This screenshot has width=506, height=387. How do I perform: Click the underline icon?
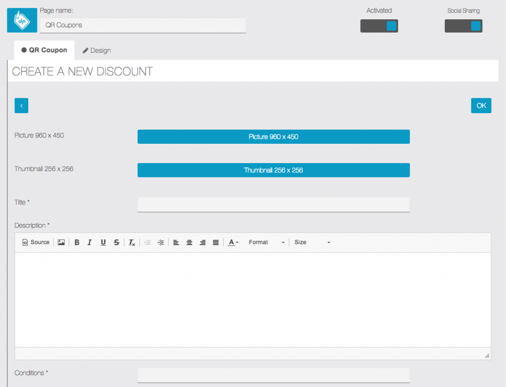click(103, 242)
